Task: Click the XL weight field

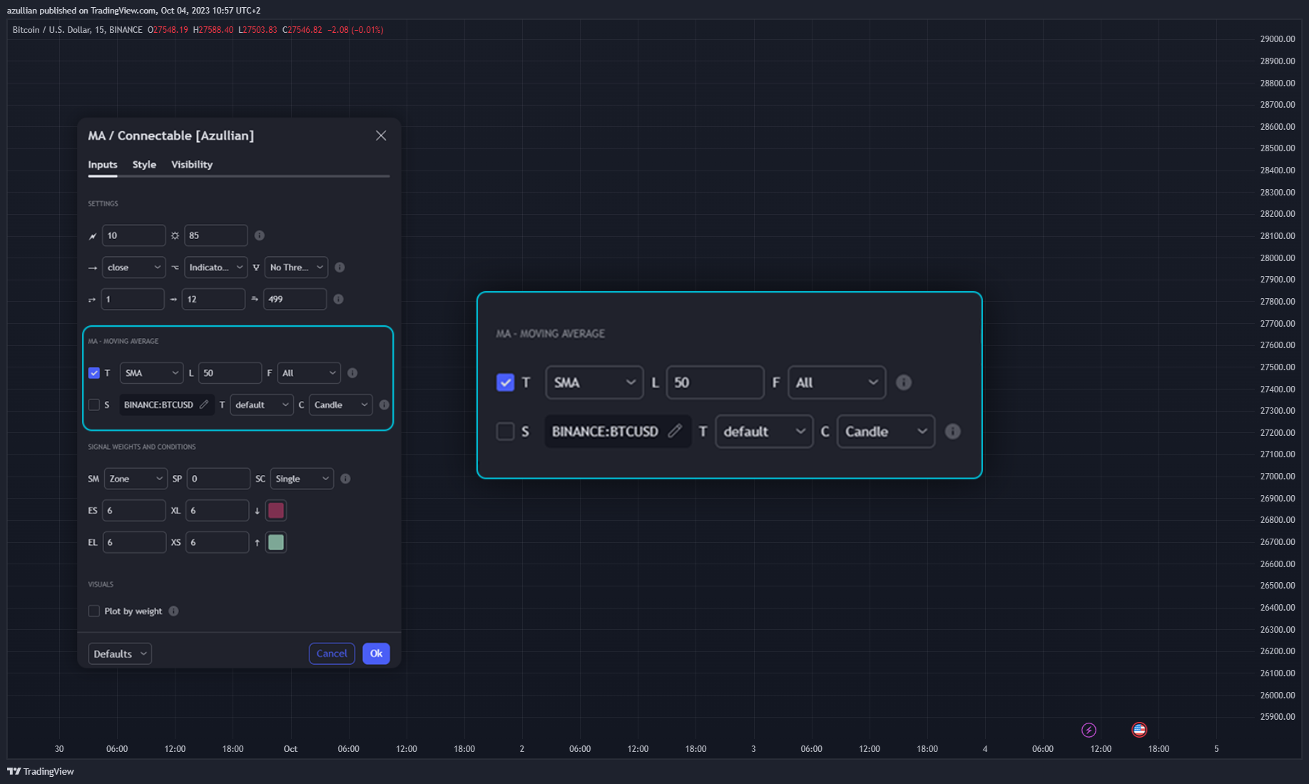Action: point(218,511)
